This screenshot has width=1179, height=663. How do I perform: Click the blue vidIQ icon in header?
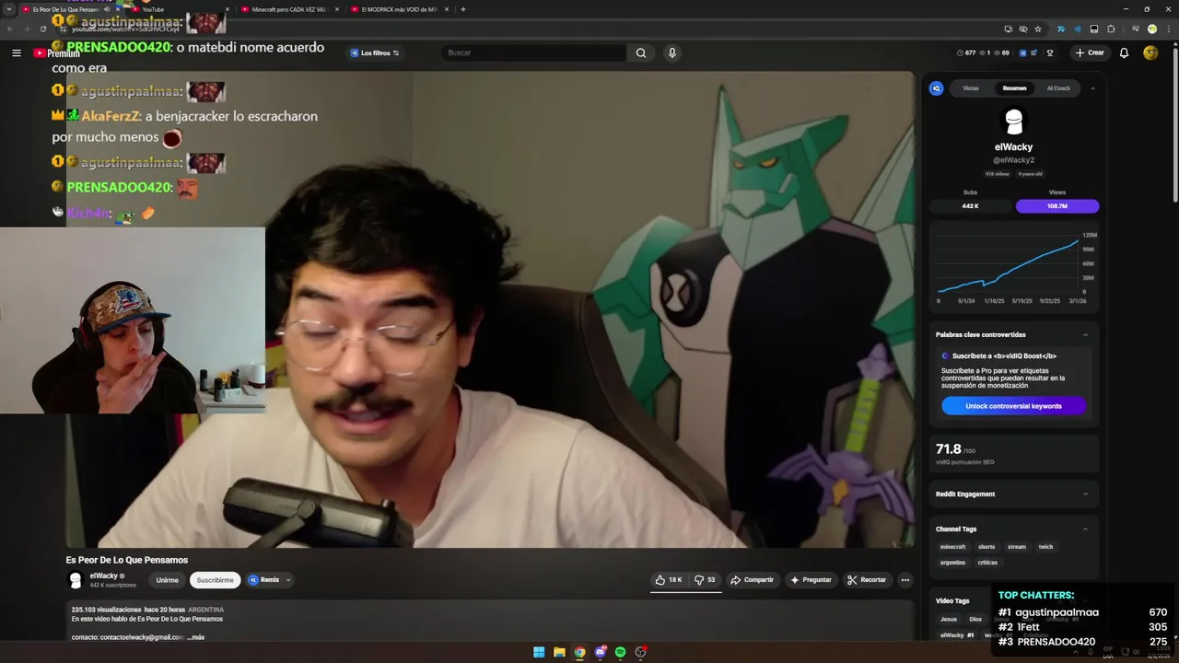tap(1022, 52)
